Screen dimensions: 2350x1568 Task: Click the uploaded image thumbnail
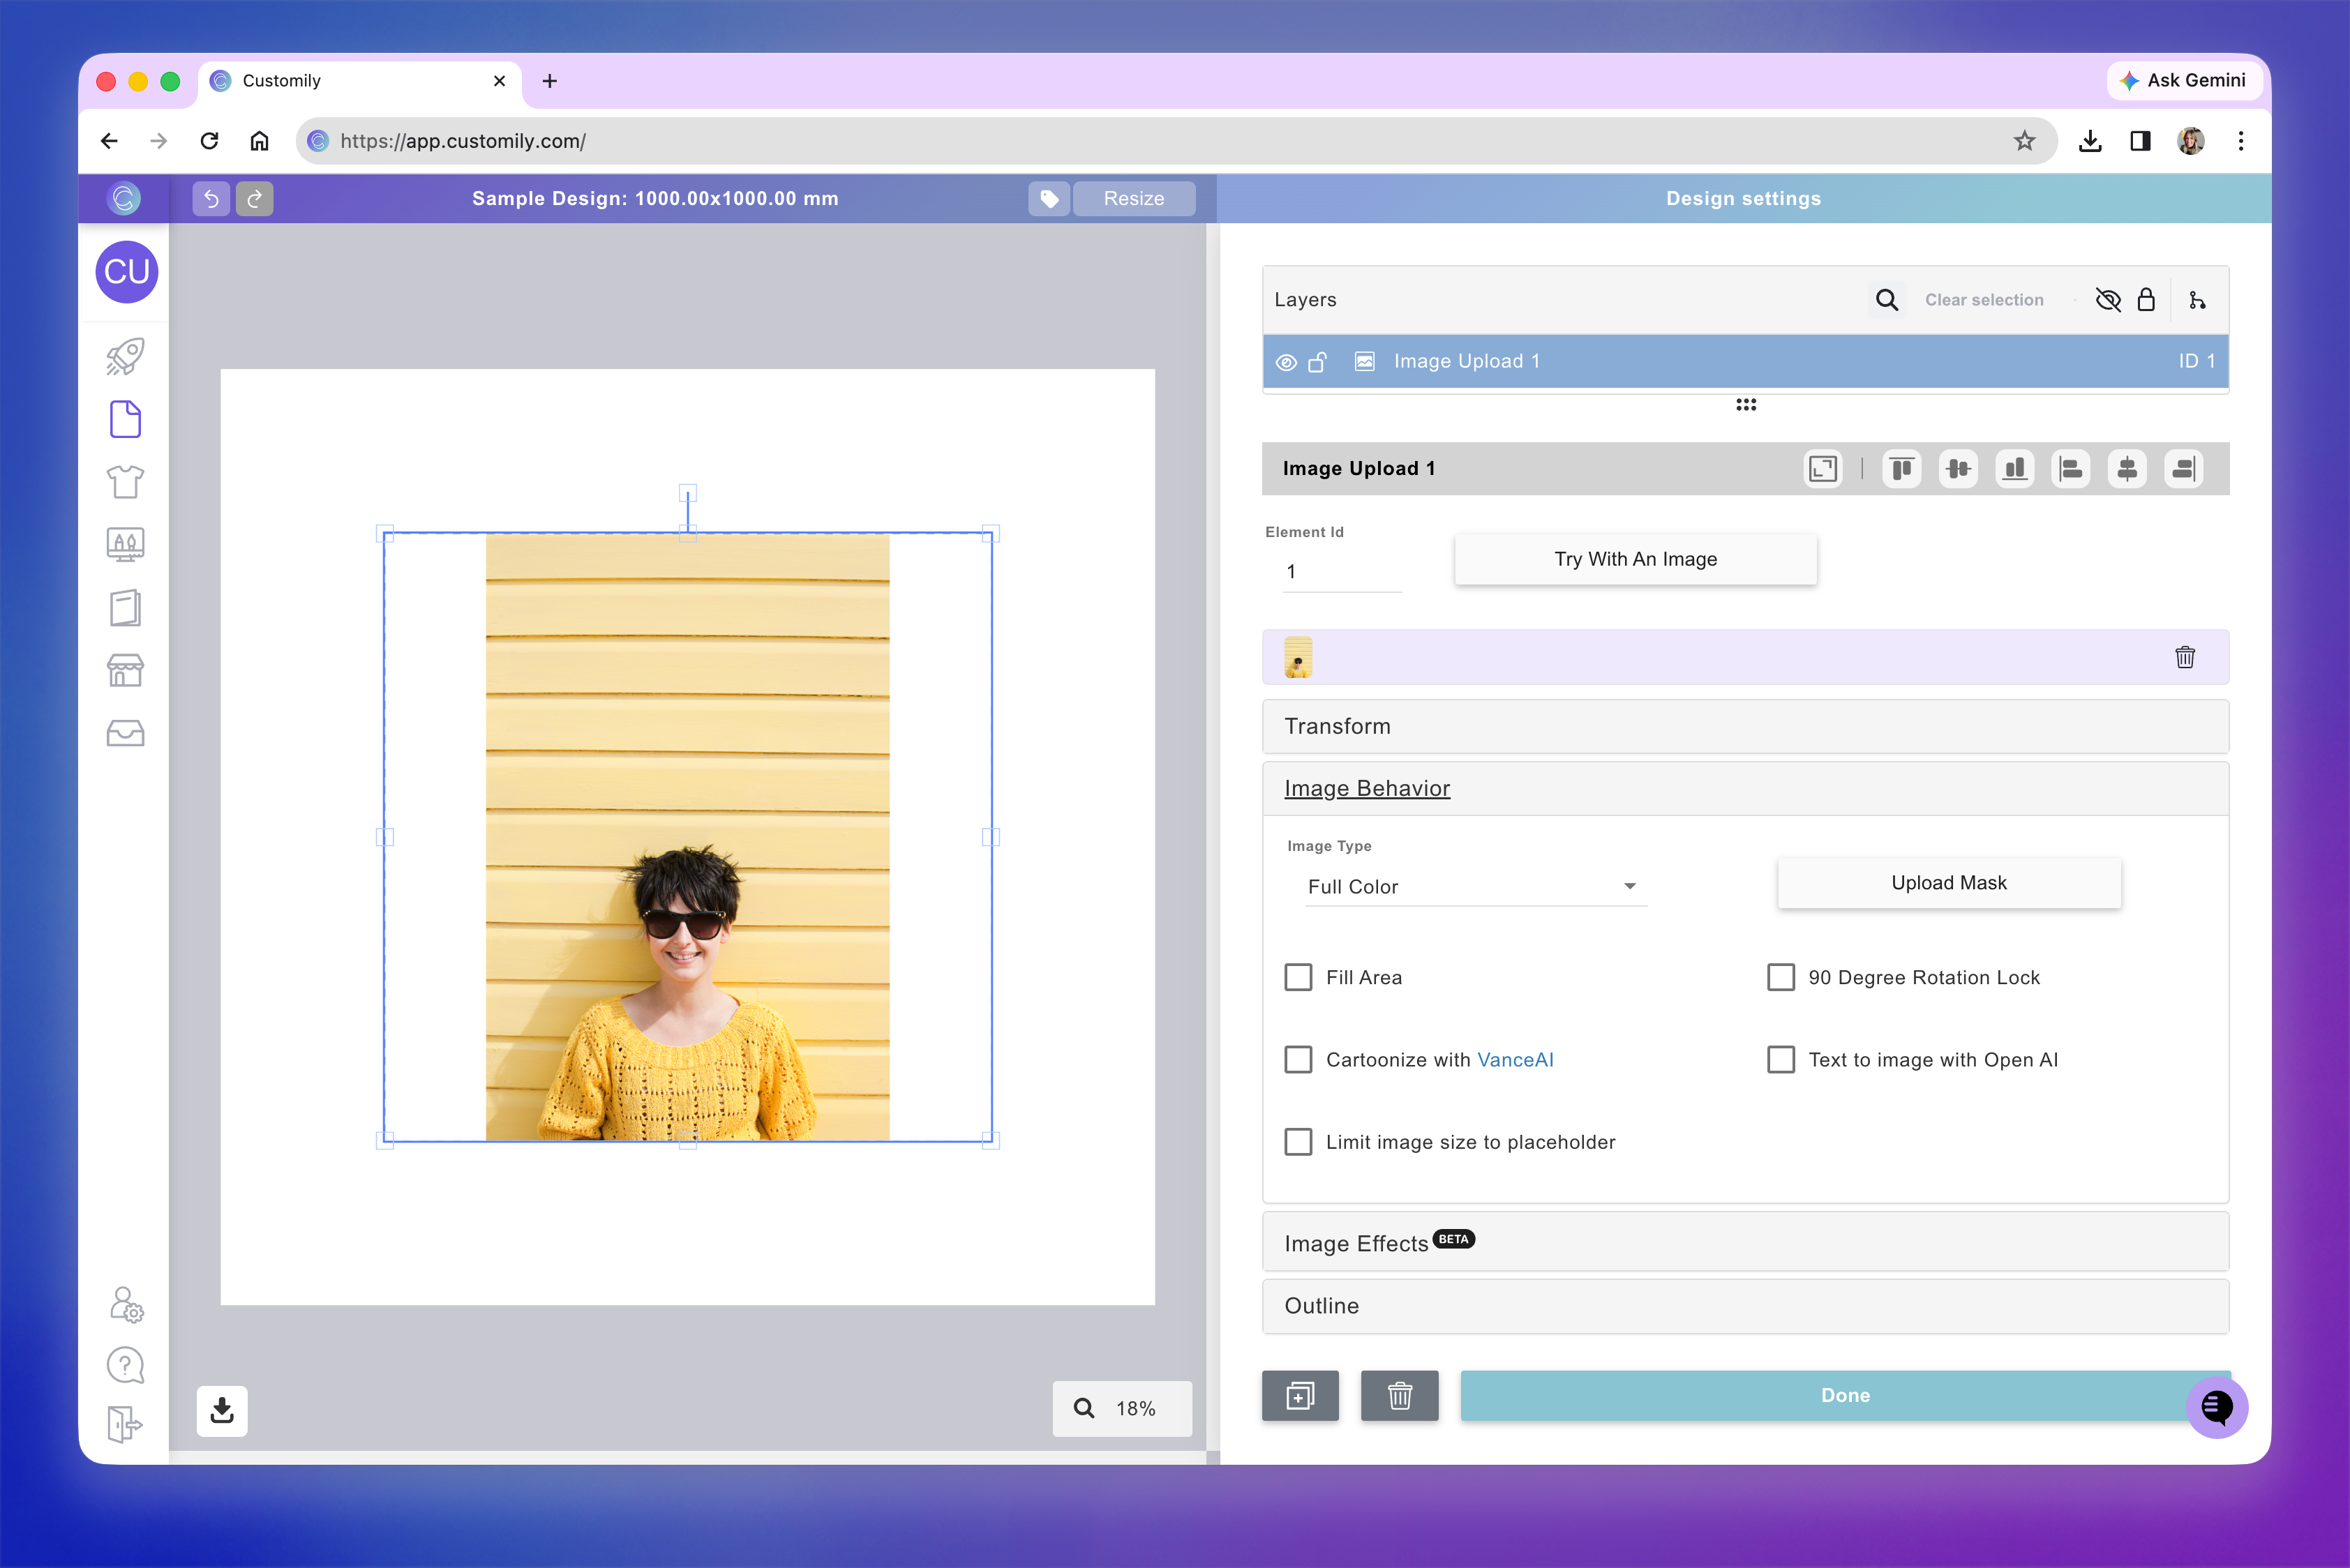click(x=1298, y=657)
